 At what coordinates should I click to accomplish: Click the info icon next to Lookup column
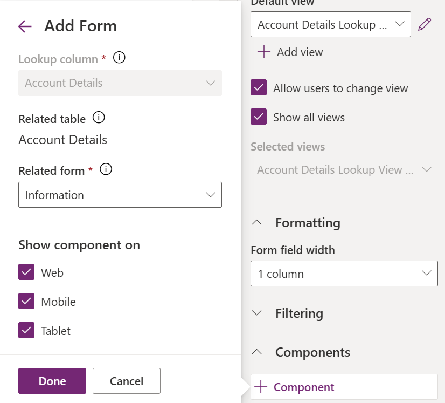coord(120,58)
